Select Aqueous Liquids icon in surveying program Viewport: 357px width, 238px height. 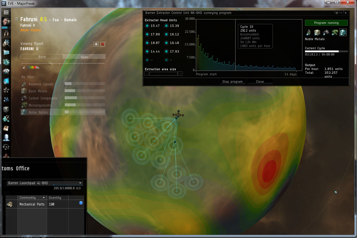point(308,32)
